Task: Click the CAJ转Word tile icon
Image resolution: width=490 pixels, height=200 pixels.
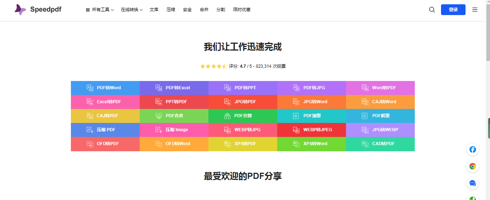Action: pos(365,102)
